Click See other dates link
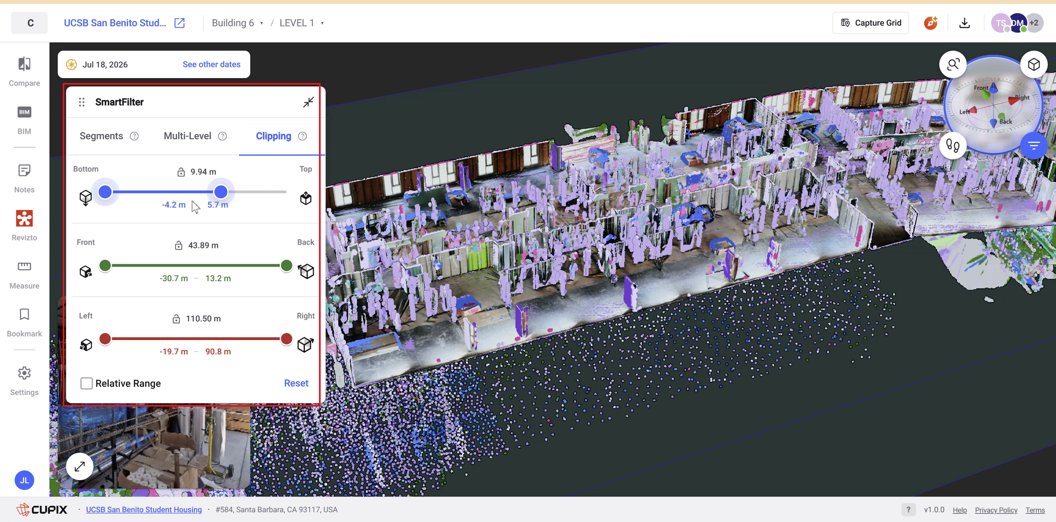Viewport: 1056px width, 522px height. pos(212,65)
